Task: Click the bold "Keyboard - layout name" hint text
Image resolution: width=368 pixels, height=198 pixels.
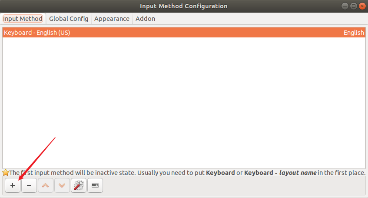Action: coord(280,173)
